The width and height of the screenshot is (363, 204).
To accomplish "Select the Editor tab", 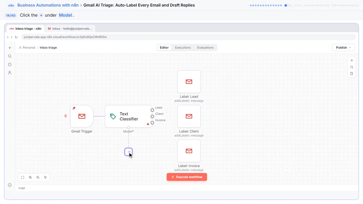I will (164, 48).
